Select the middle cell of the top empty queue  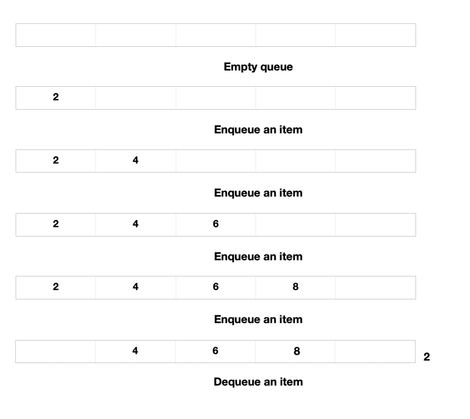[x=215, y=35]
